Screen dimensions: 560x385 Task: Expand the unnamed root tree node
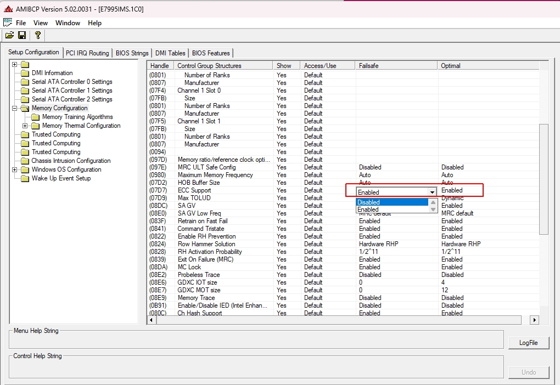point(15,65)
